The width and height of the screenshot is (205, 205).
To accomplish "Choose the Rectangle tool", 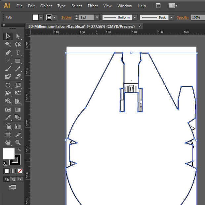I will (x=18, y=61).
